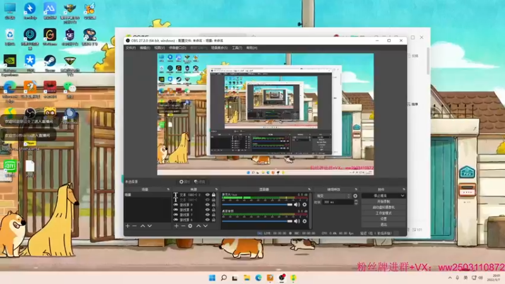The image size is (505, 284).
Task: Click the Windows Start button
Action: tap(212, 278)
